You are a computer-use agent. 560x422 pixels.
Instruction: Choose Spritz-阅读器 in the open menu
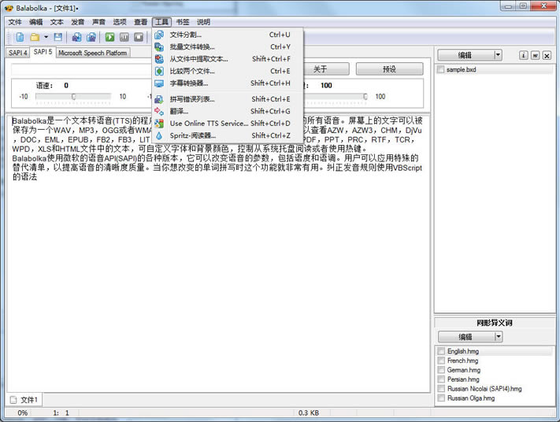pyautogui.click(x=192, y=135)
